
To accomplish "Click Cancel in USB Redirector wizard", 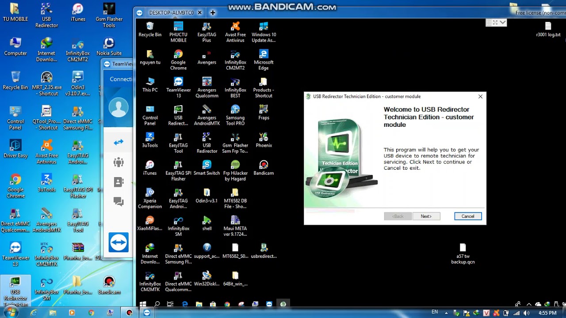I will coord(468,216).
